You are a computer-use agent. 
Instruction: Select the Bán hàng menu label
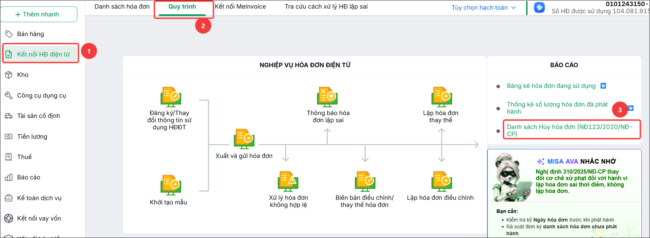30,34
